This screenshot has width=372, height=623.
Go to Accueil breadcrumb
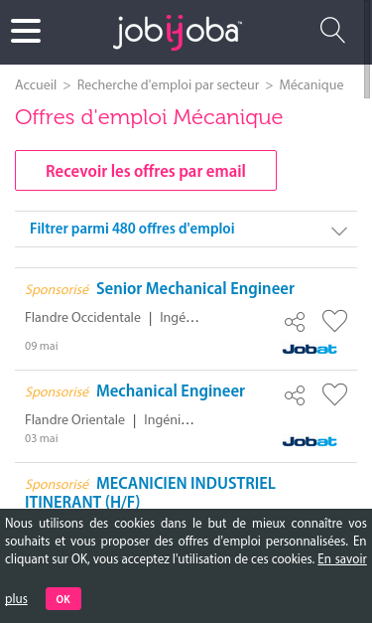pyautogui.click(x=36, y=84)
